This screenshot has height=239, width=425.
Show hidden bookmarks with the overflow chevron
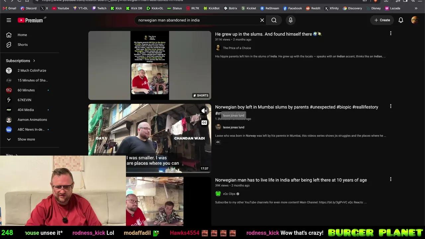pos(416,8)
